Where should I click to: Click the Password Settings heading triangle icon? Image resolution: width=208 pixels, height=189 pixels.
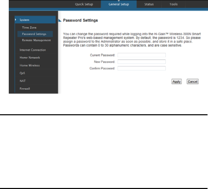[x=60, y=20]
